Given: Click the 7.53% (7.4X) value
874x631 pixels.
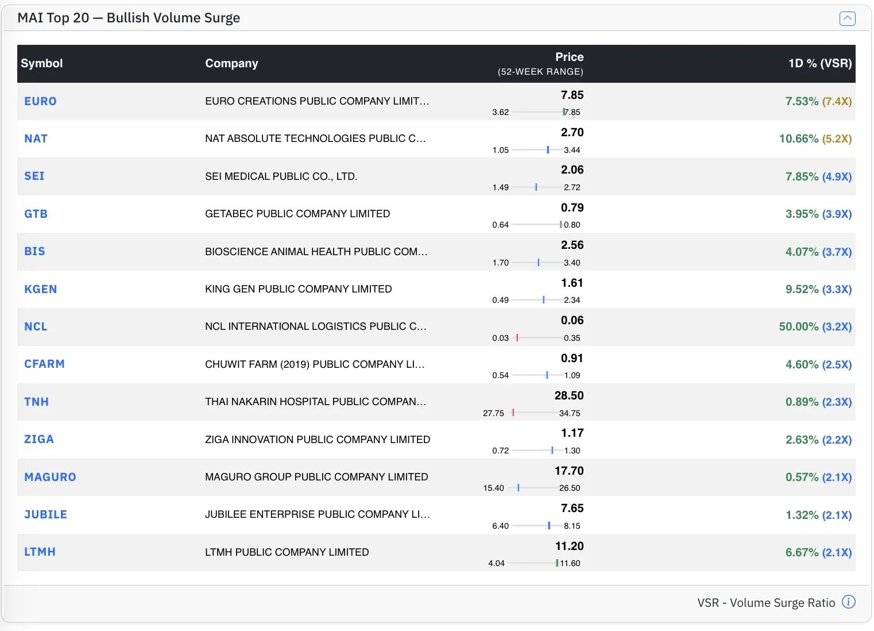Looking at the screenshot, I should click(x=819, y=101).
